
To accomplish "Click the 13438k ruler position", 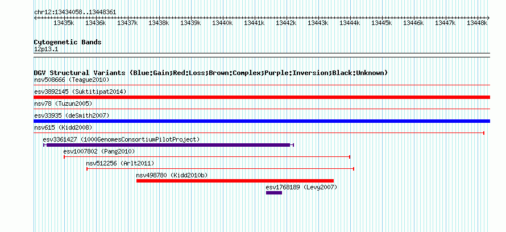I will 159,23.
